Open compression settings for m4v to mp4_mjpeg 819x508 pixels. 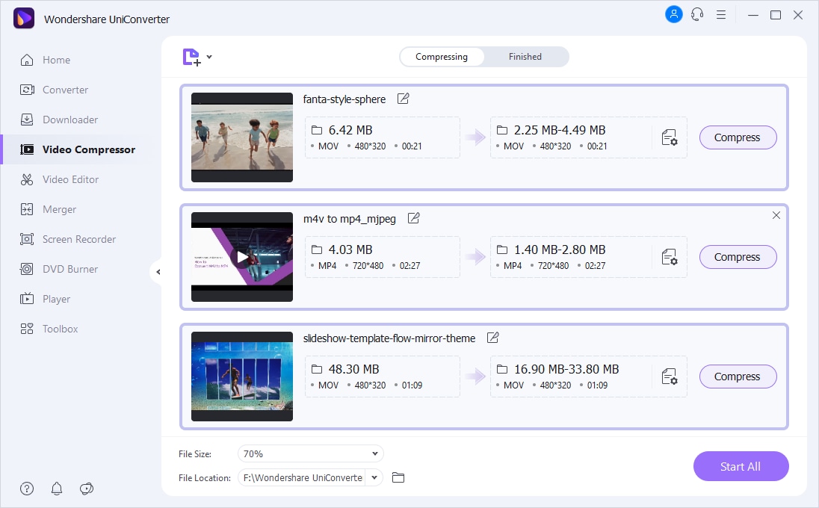pyautogui.click(x=669, y=257)
